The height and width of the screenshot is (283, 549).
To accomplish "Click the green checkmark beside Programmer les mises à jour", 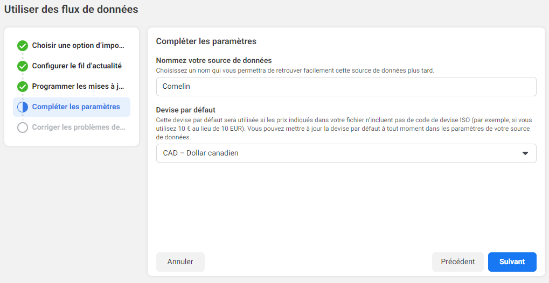I will point(23,87).
